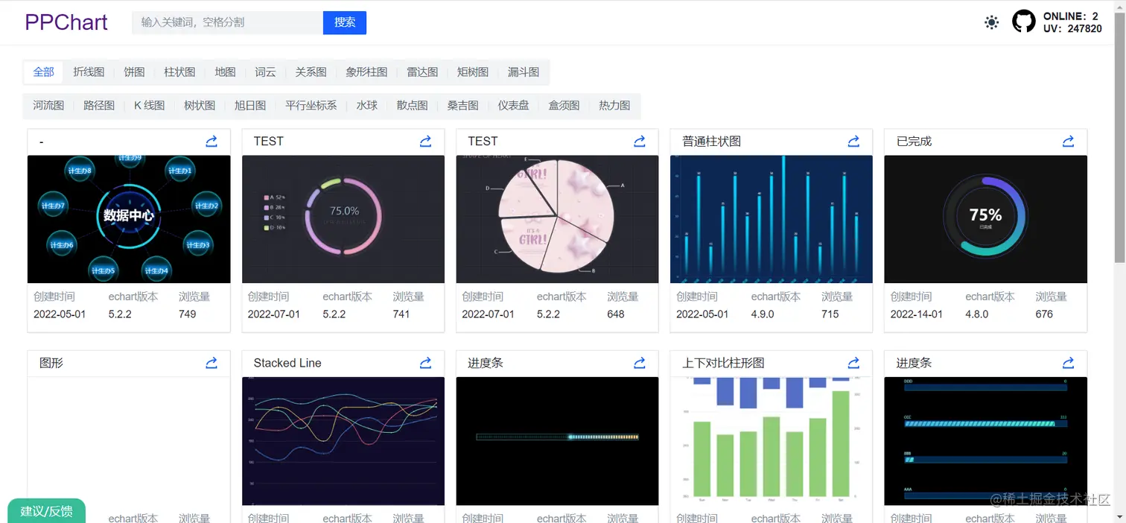Open the rightmost 进度条 striped bars thumbnail
The width and height of the screenshot is (1126, 523).
pyautogui.click(x=986, y=441)
